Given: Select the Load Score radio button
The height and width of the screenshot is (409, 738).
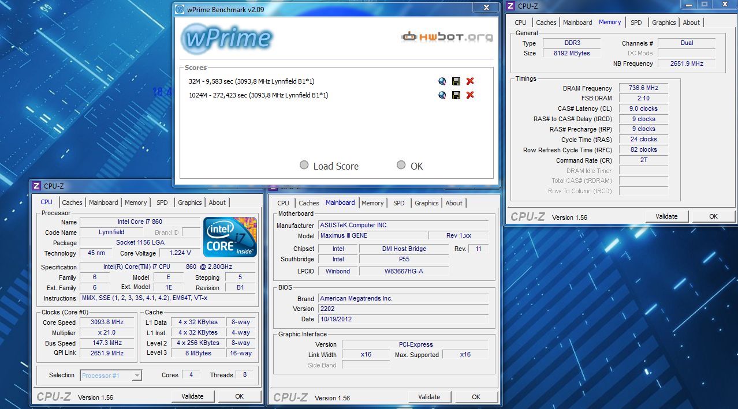Looking at the screenshot, I should 304,166.
